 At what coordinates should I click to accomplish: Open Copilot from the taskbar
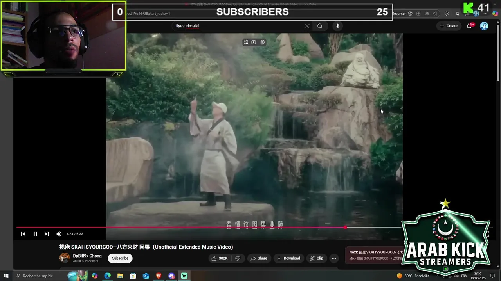(94, 276)
